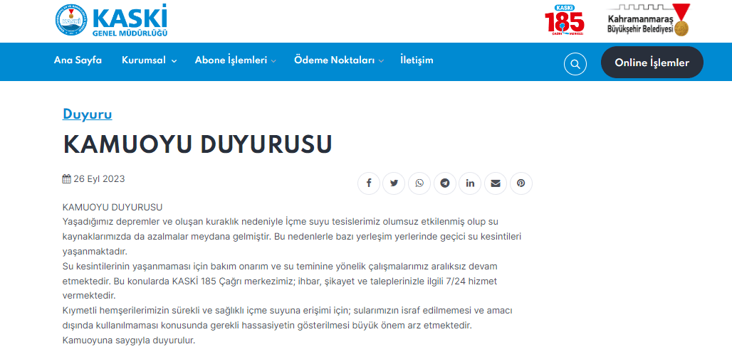Viewport: 732px width, 364px height.
Task: Click the Kahramanmaraş Büyükşehir Belediyesi logo
Action: [x=647, y=21]
